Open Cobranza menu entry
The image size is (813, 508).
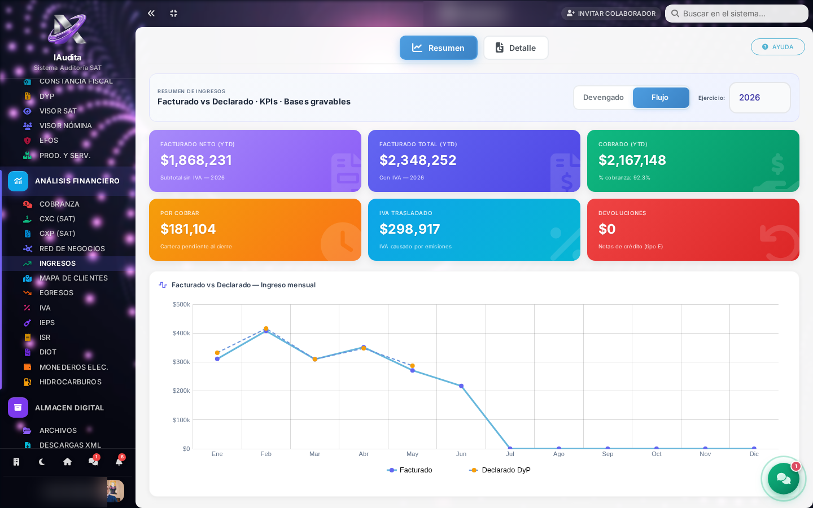(x=68, y=204)
